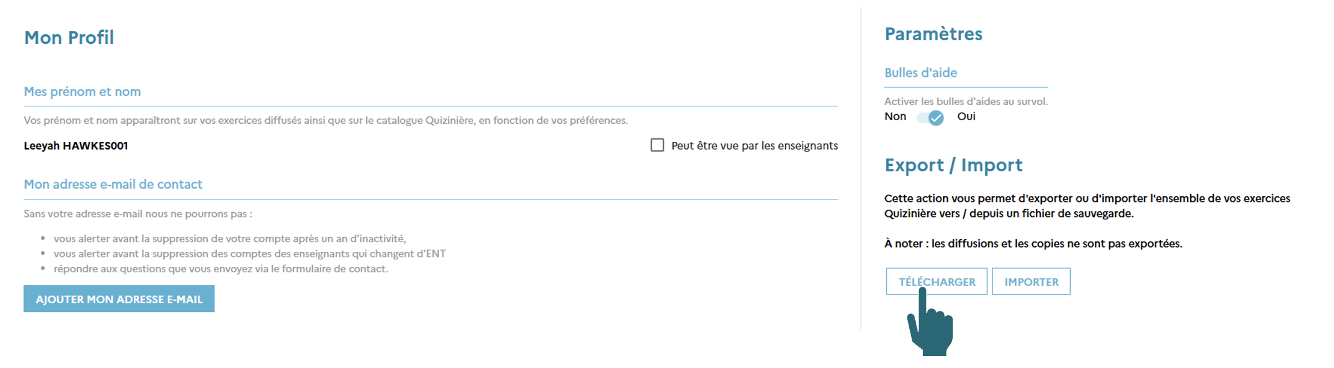Image resolution: width=1334 pixels, height=368 pixels.
Task: Click the bullet mentioning 'formulaire de contact'
Action: [221, 269]
